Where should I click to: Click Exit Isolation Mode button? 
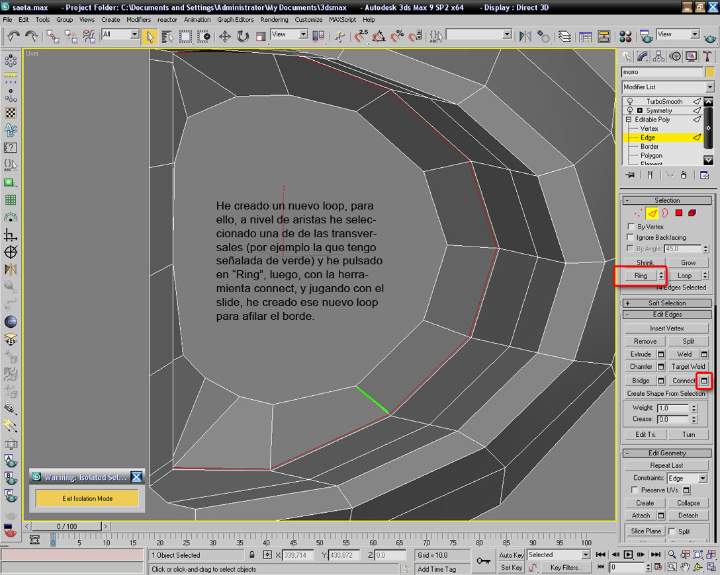(87, 498)
